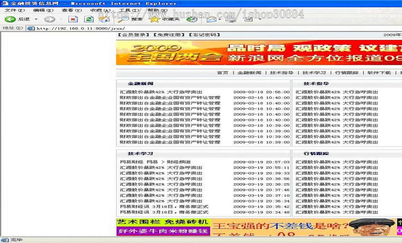The image size is (402, 243).
Task: Open the 查看(V) menu
Action: coord(71,10)
